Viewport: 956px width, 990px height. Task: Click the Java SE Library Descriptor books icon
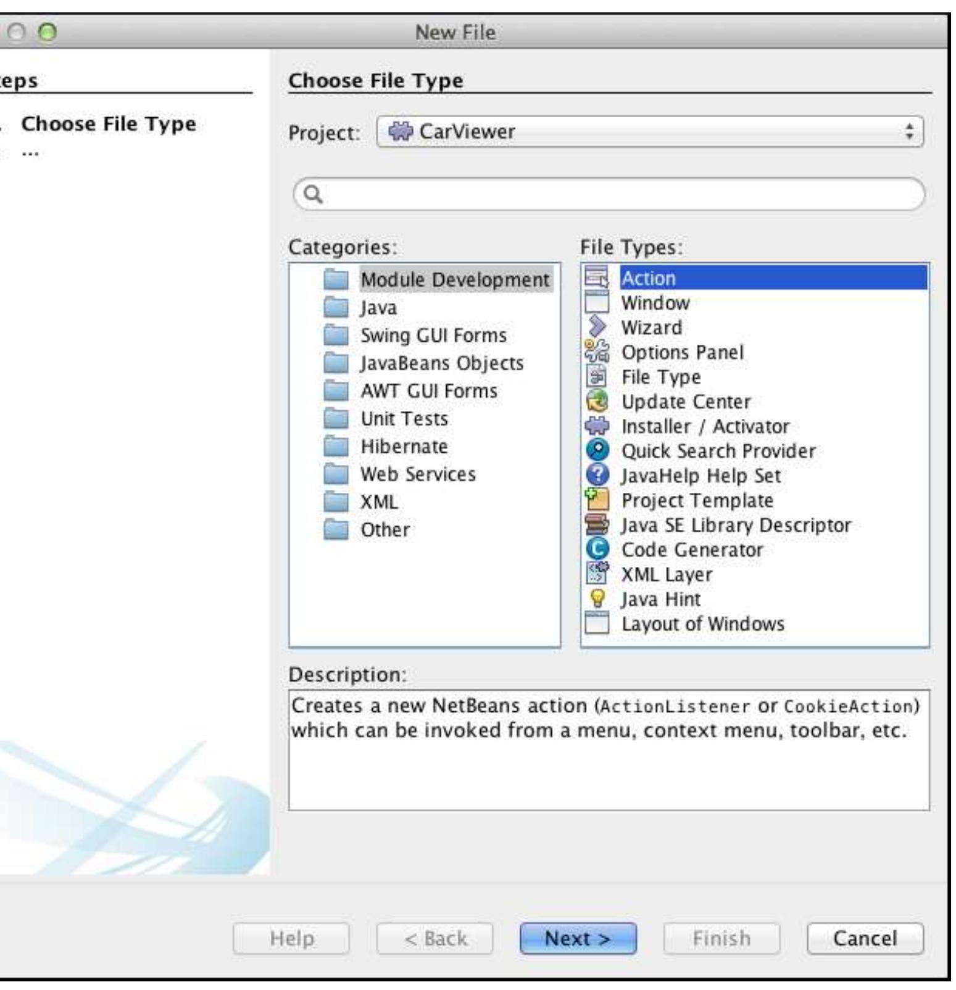[x=596, y=524]
